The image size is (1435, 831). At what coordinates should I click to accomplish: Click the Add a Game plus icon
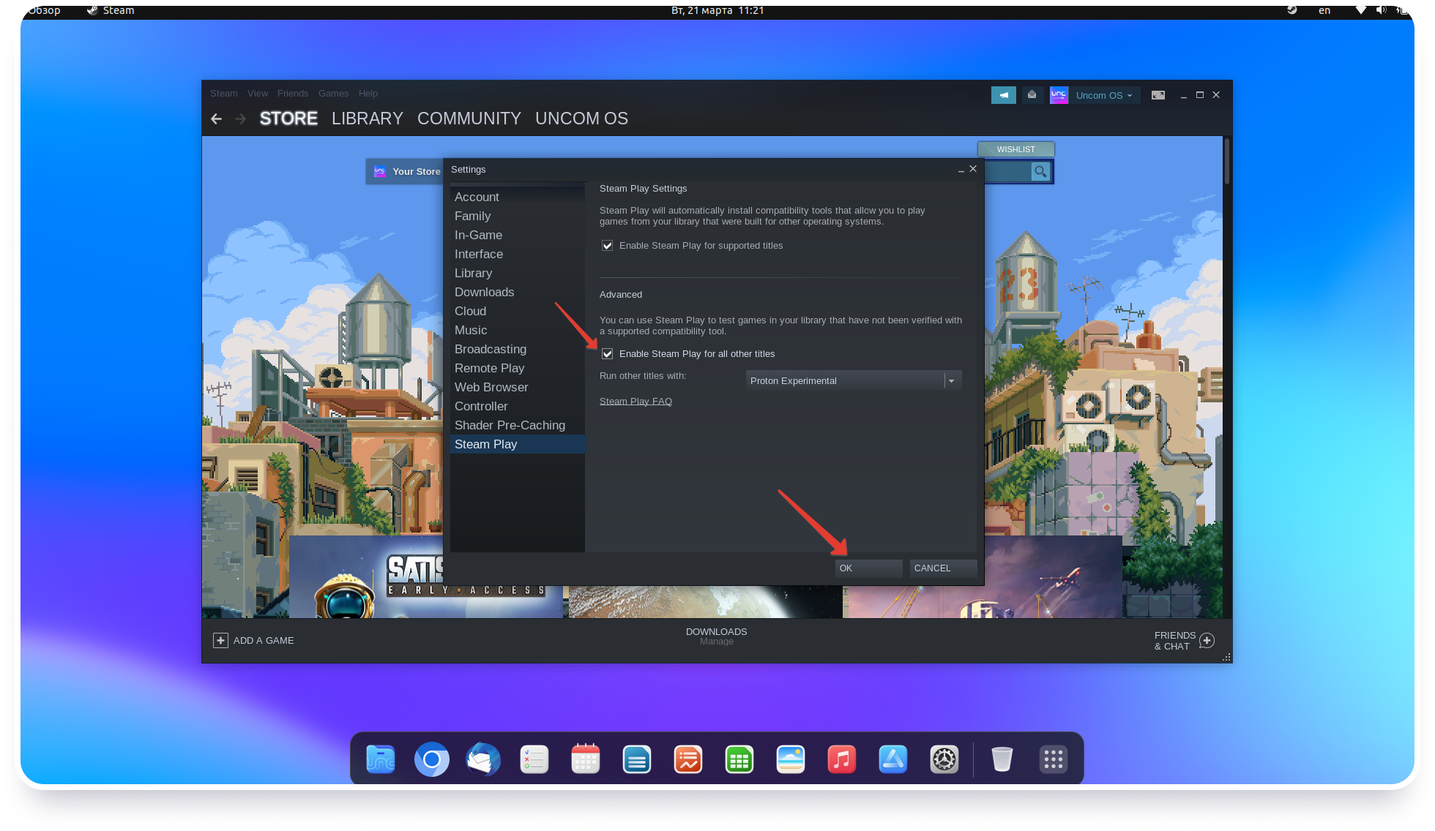point(220,640)
